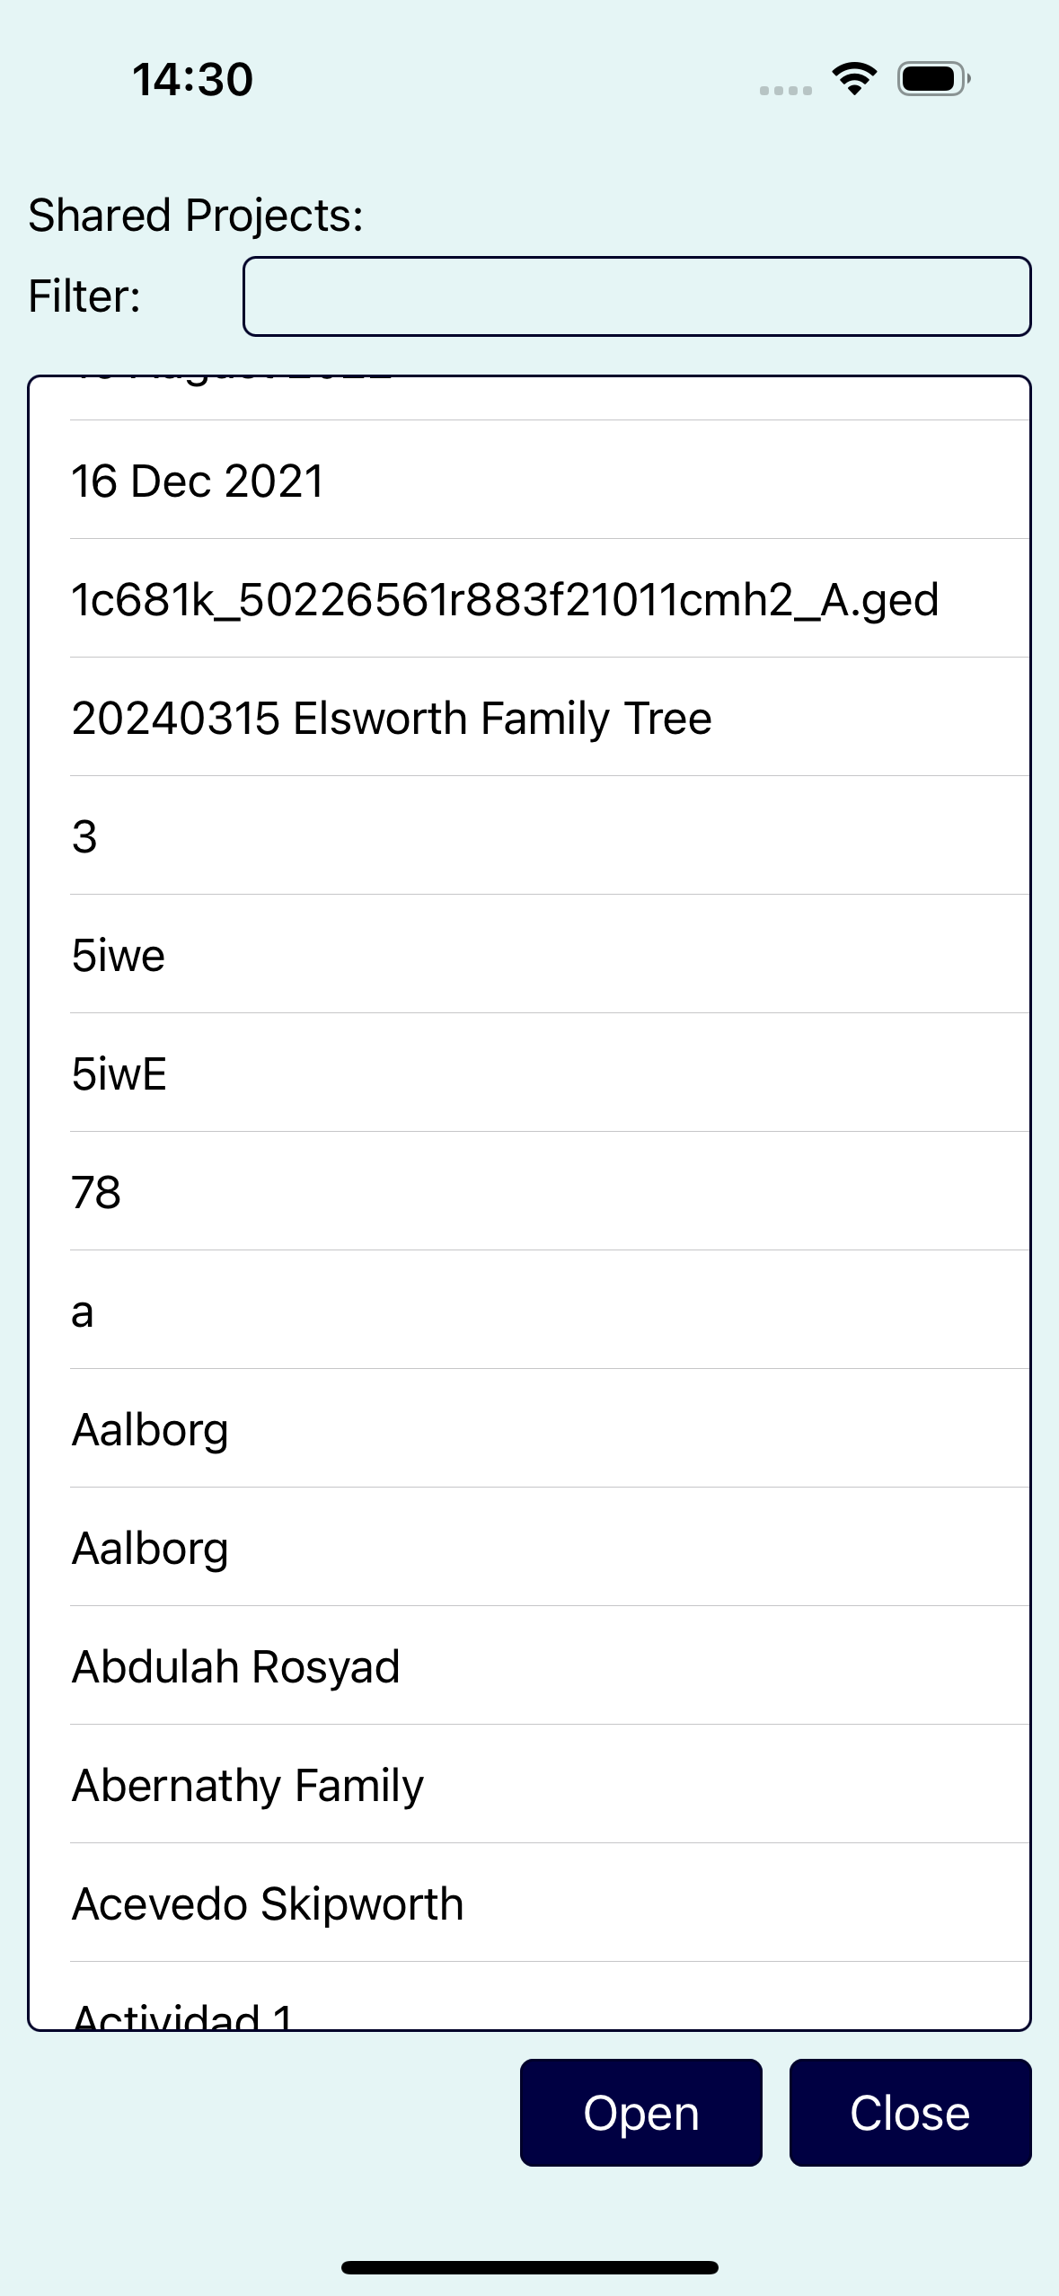Select the 16 Dec 2021 project
Screen dimensions: 1059x2296
tap(550, 480)
